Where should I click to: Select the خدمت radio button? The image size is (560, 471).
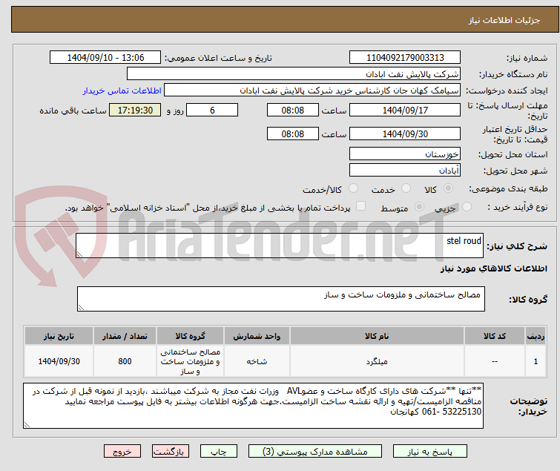coord(406,188)
